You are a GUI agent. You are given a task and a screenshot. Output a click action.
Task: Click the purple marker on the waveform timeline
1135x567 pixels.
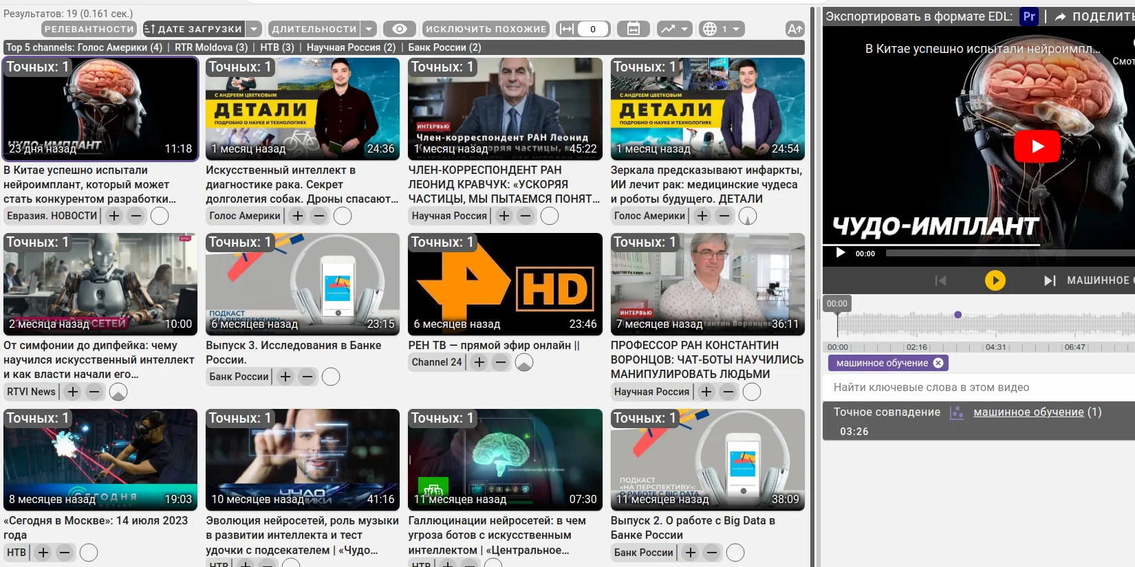958,315
